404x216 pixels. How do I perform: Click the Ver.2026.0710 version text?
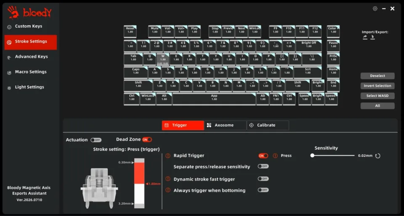point(29,200)
